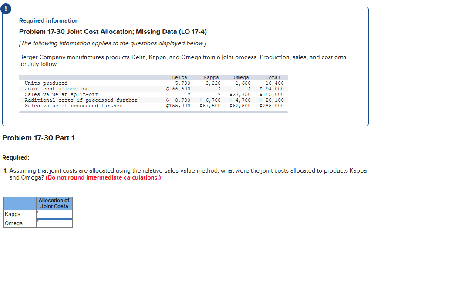Click inside the Kappa allocation input field

tap(54, 214)
